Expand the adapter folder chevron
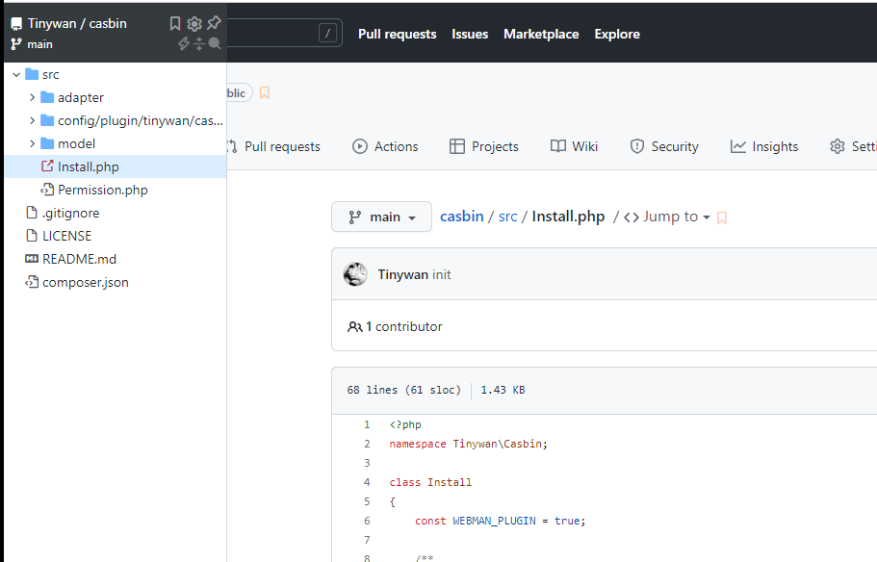 tap(32, 97)
